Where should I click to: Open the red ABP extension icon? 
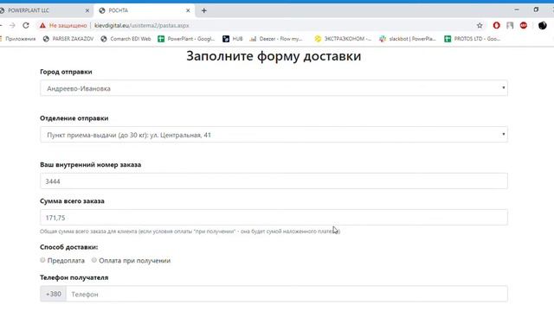523,25
